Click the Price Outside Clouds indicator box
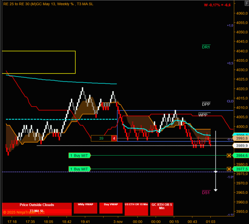The width and height of the screenshot is (249, 224). point(37,206)
